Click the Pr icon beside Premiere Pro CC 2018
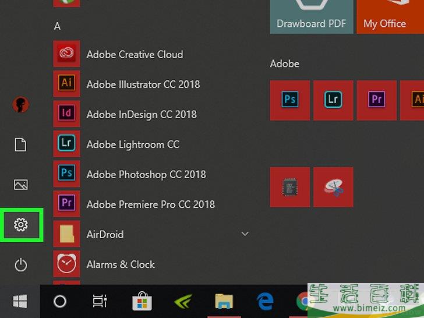This screenshot has height=318, width=424. point(66,204)
